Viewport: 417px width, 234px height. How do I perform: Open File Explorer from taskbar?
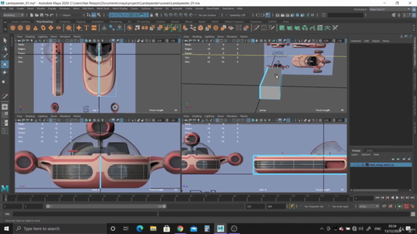(x=153, y=228)
